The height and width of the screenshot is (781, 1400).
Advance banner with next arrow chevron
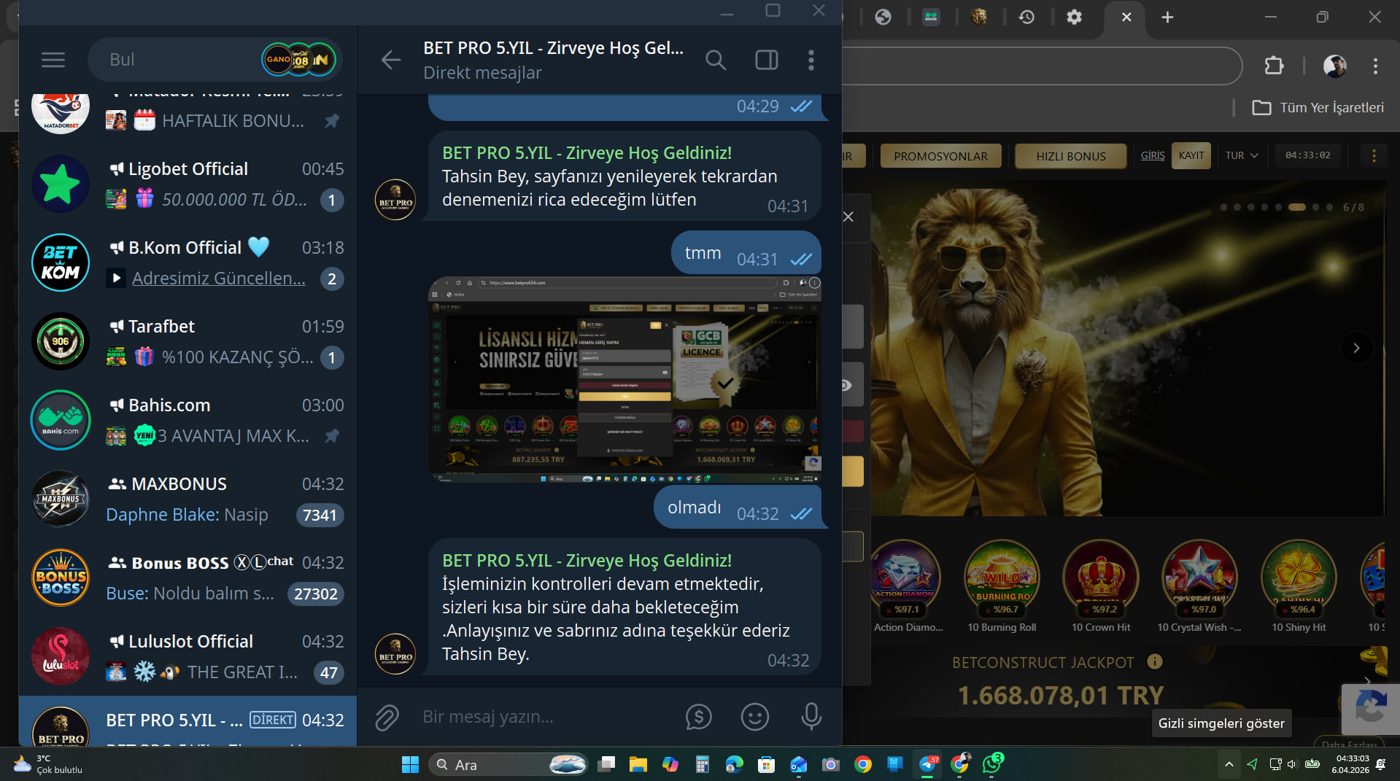coord(1356,348)
